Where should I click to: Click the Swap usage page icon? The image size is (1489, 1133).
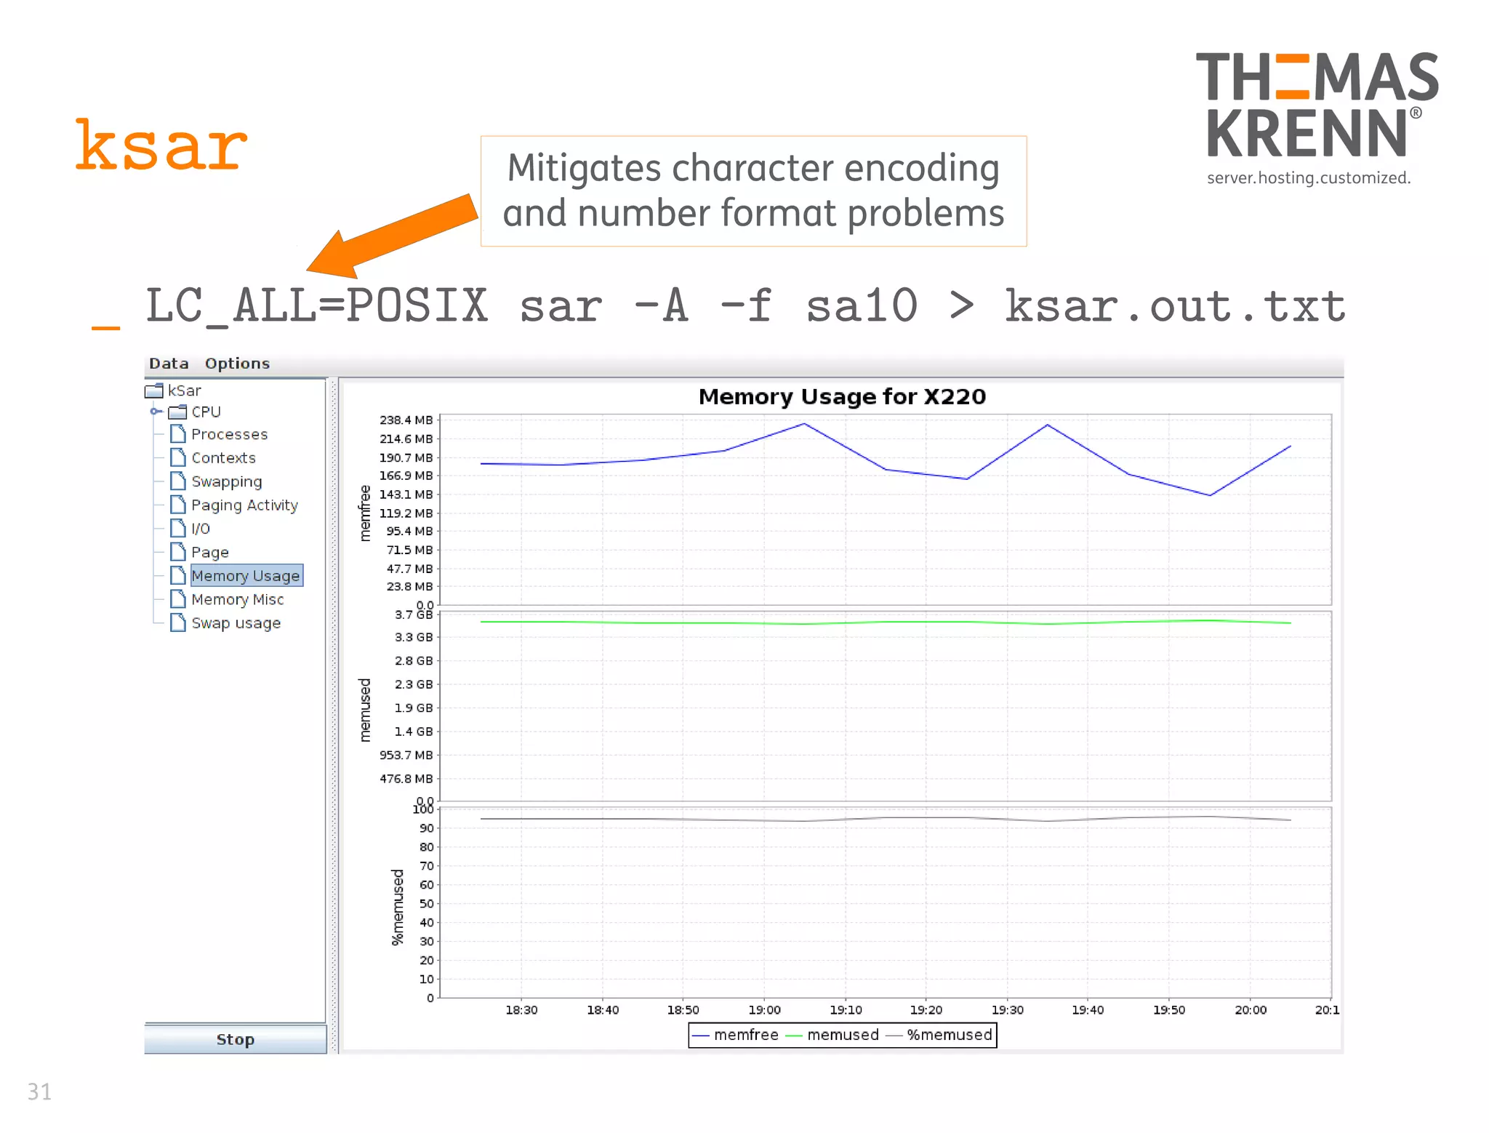[178, 622]
